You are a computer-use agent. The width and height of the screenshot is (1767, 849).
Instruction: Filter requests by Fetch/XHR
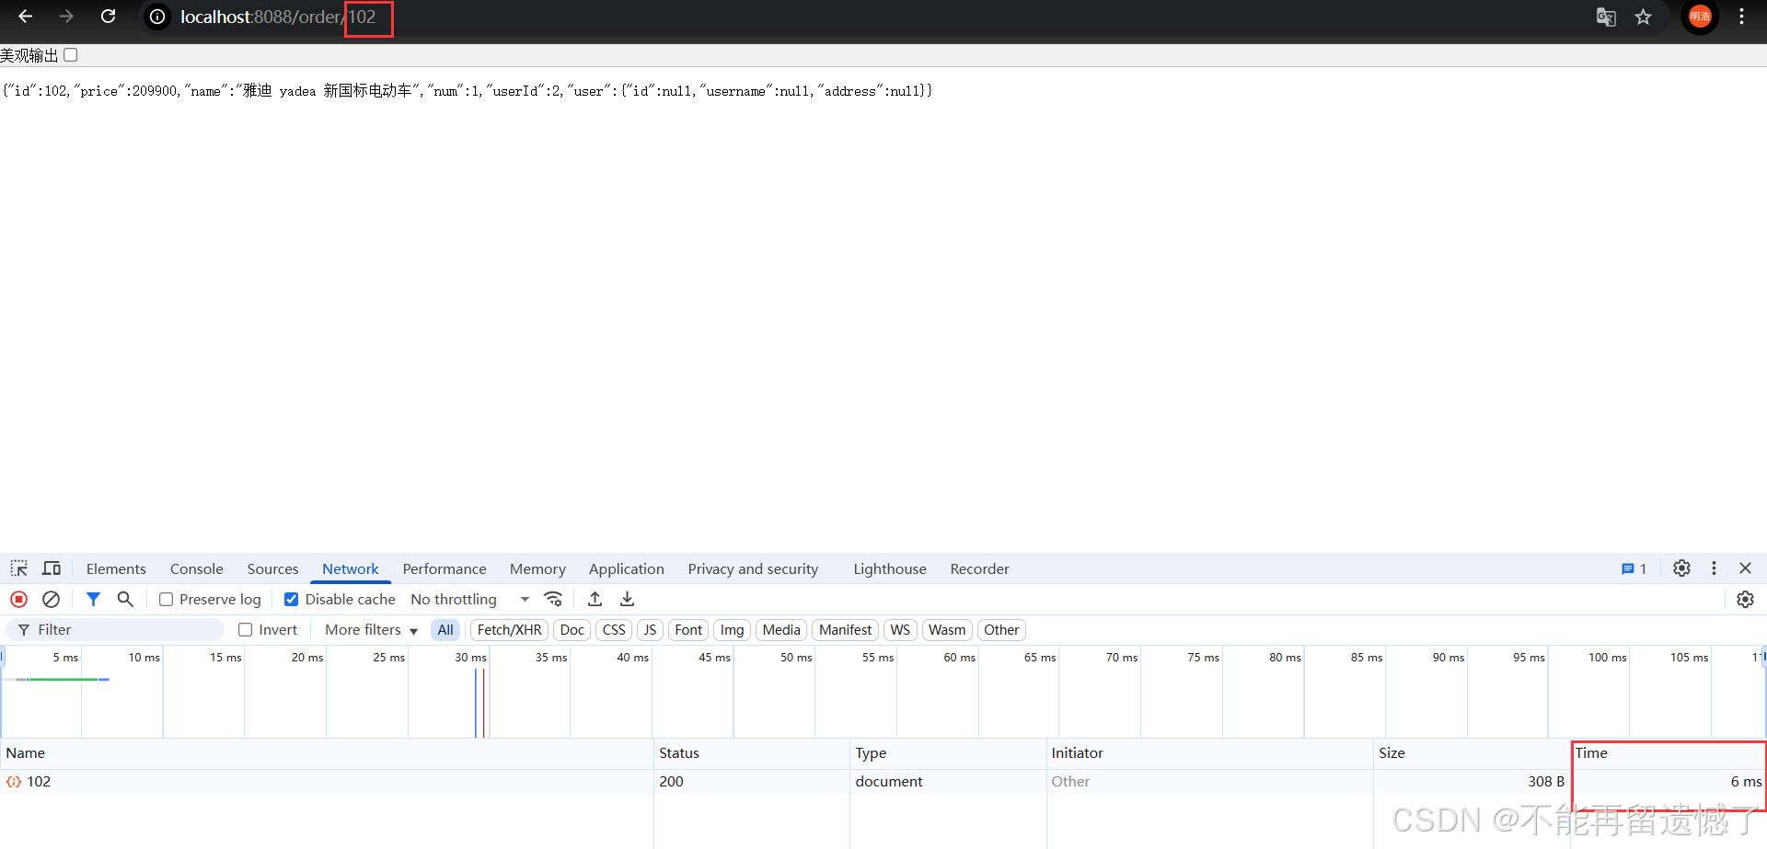[509, 630]
